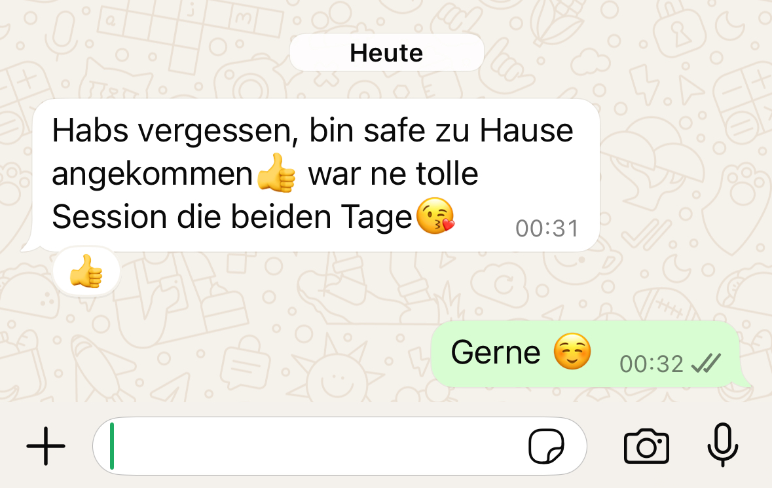Tap the smiling emoji next to 'Gerne'
Screen dimensions: 772x488
pyautogui.click(x=572, y=352)
